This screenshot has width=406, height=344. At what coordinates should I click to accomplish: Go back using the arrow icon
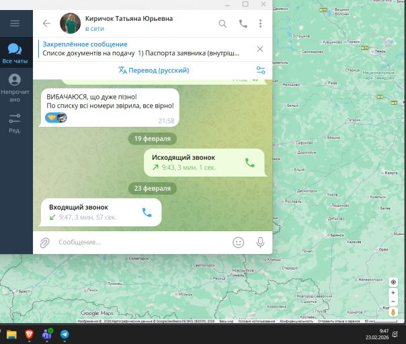46,24
